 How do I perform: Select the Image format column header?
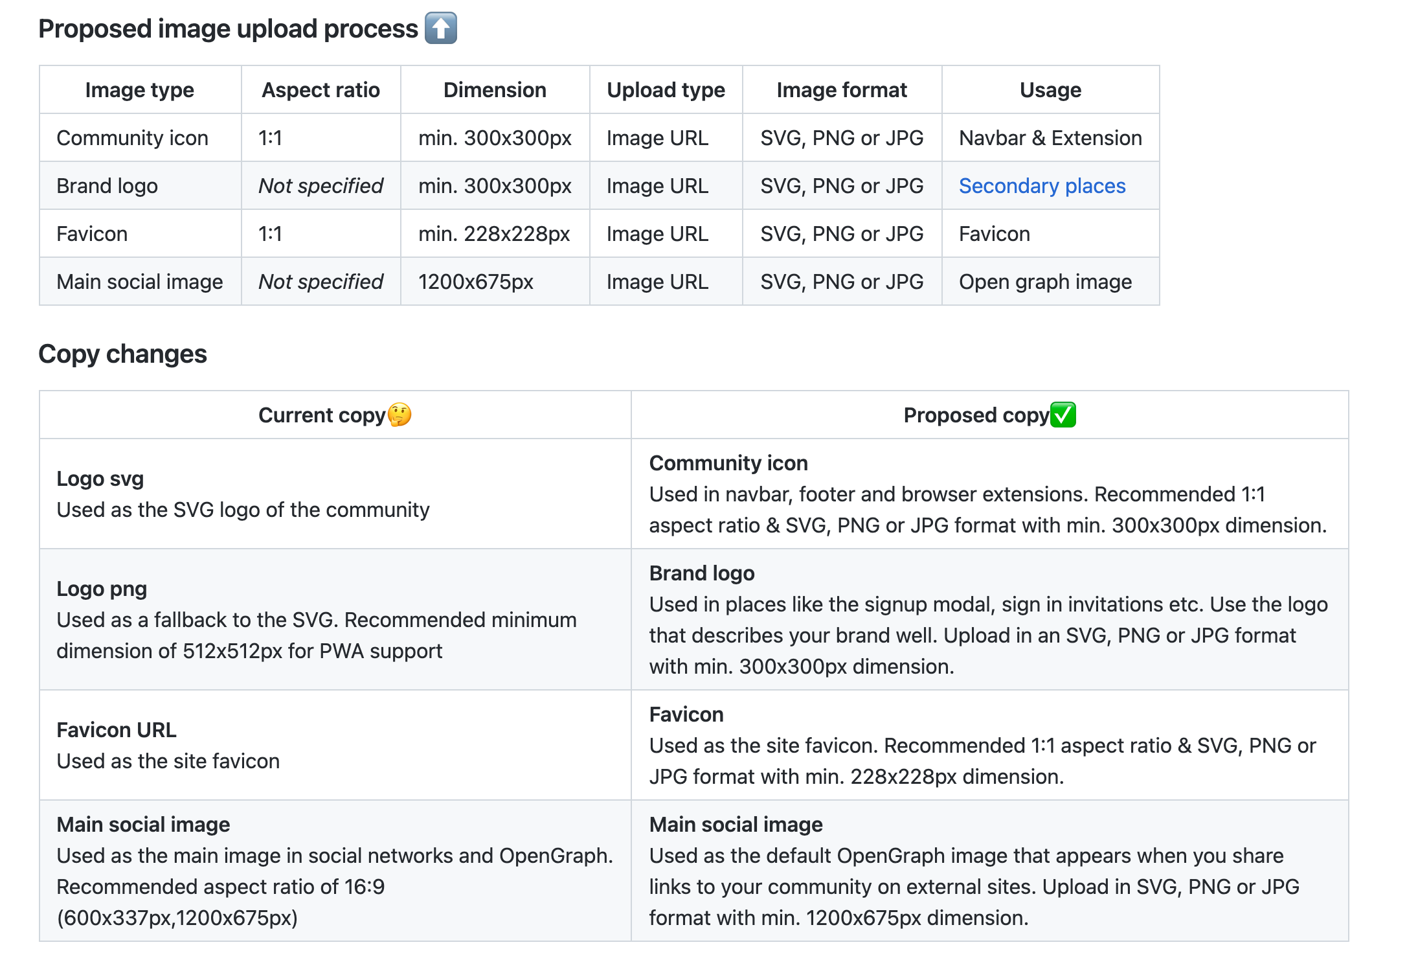tap(842, 89)
